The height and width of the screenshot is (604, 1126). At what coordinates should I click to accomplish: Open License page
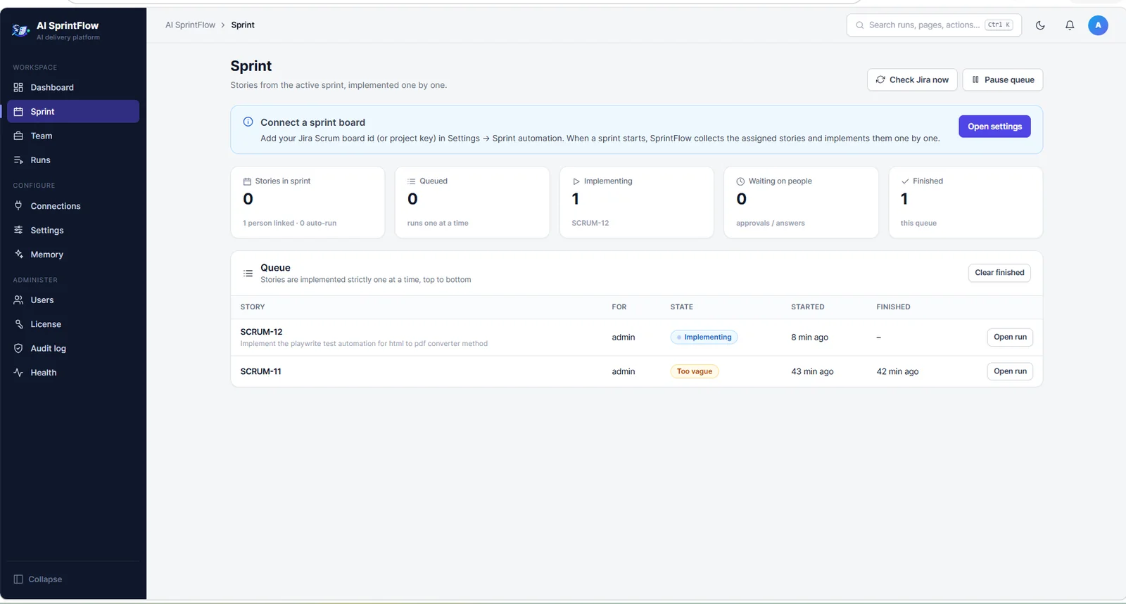73,324
